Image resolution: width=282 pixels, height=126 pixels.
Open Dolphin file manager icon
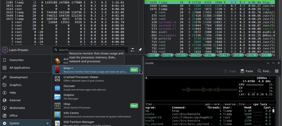57,97
